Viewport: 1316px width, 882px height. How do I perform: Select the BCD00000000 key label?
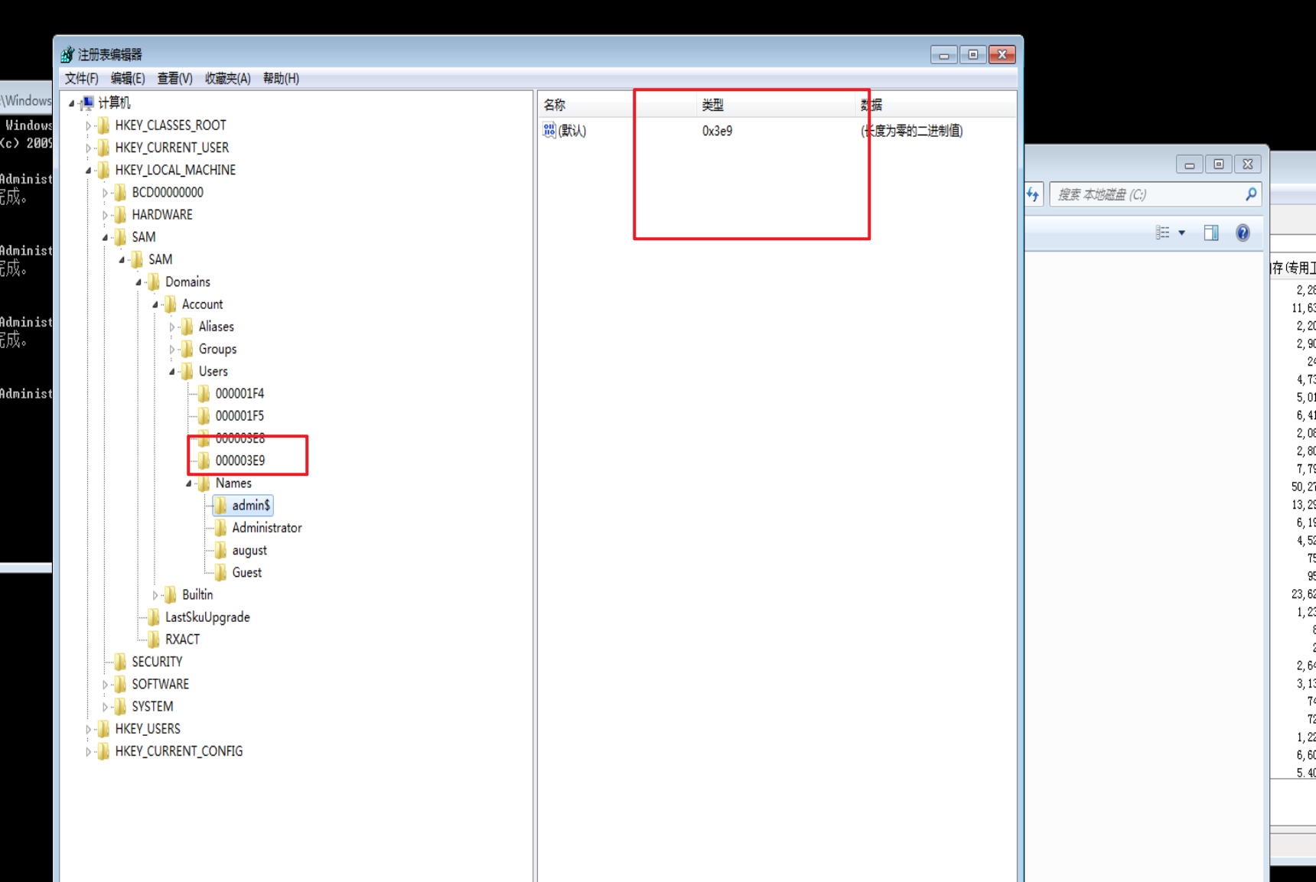(168, 192)
